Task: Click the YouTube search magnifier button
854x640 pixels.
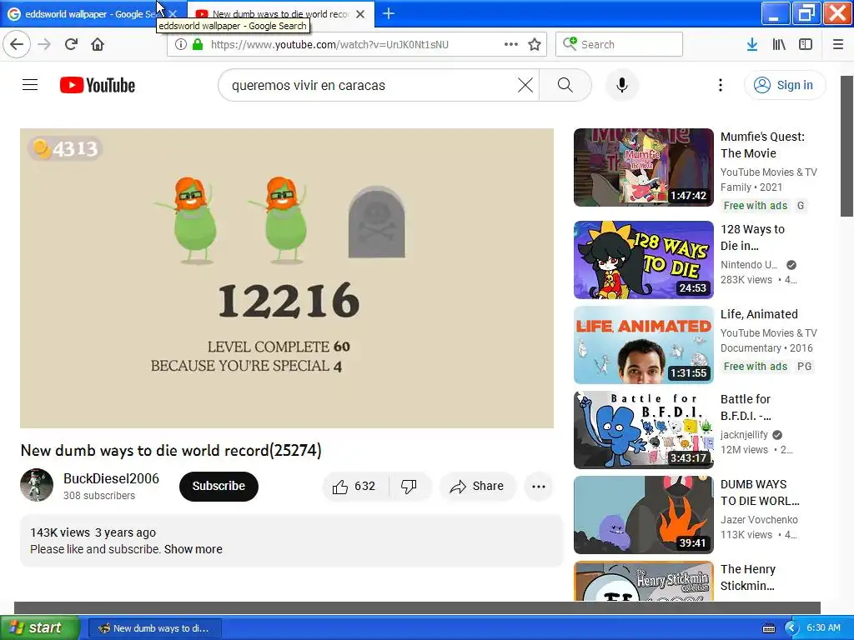Action: pyautogui.click(x=565, y=85)
